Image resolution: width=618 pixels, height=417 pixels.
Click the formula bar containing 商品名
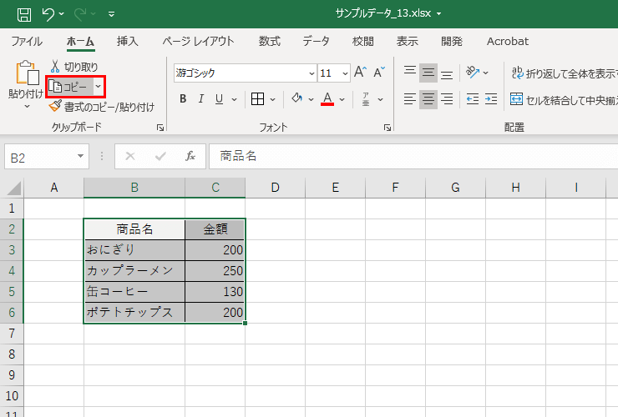[x=413, y=156]
